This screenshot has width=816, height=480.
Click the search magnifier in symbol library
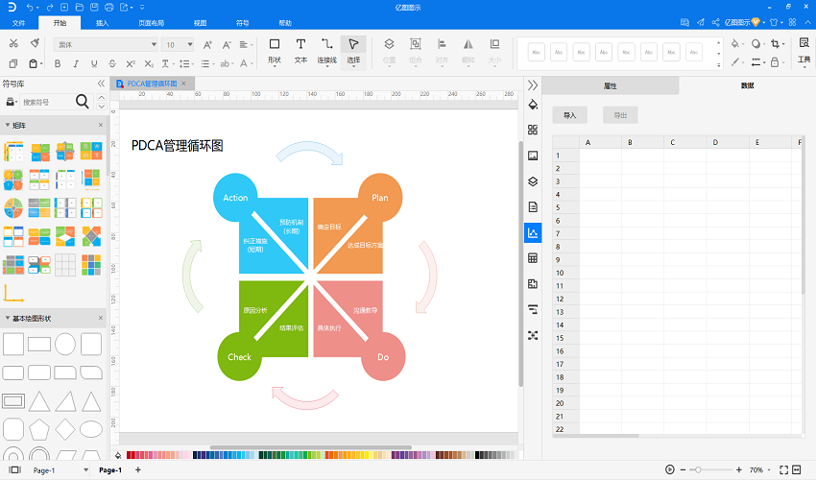[x=83, y=102]
